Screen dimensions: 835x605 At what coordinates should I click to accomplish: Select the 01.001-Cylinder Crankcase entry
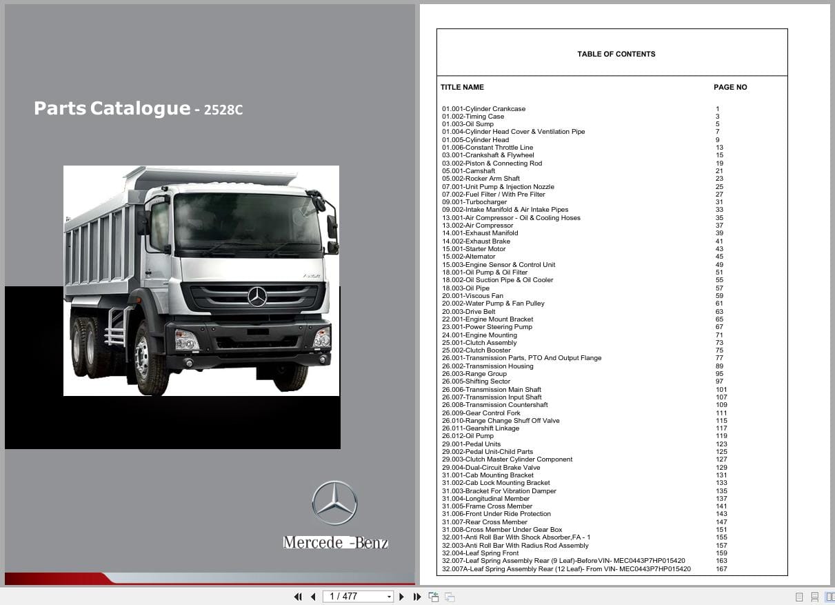point(483,109)
